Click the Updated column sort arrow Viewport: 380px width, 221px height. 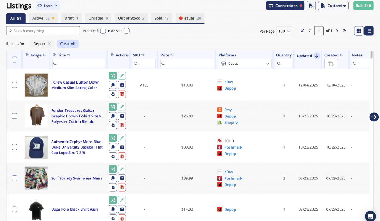click(x=317, y=56)
